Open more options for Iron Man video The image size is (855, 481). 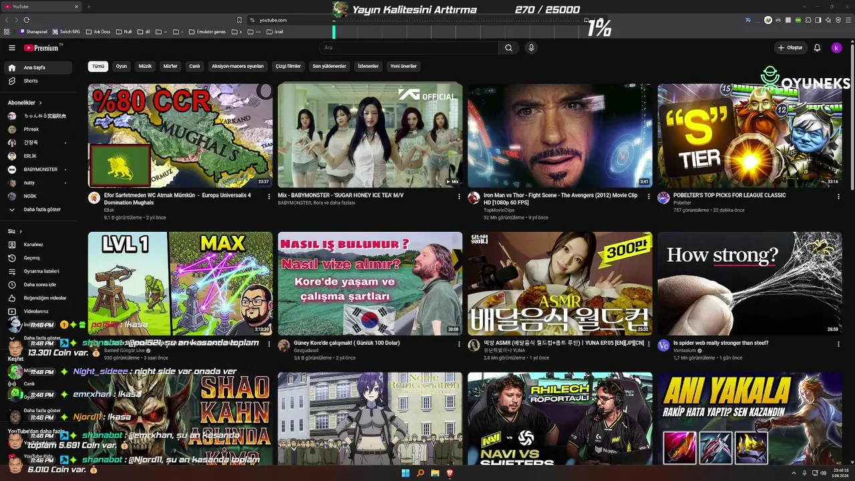649,196
